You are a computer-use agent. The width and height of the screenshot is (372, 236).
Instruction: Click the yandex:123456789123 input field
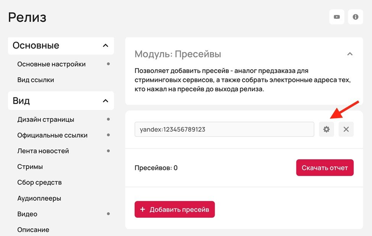pos(224,129)
